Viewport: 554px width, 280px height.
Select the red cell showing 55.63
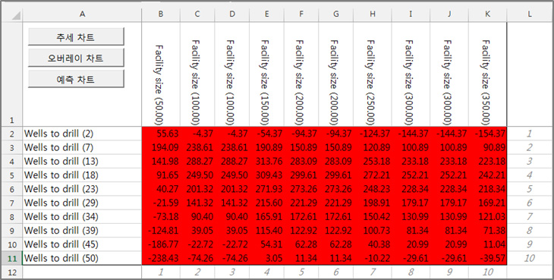[161, 134]
